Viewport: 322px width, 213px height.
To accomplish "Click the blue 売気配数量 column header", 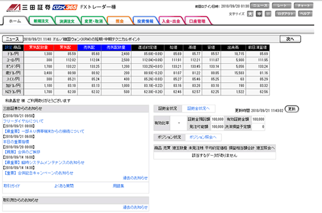I will click(x=116, y=48).
